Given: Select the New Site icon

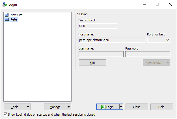Looking at the screenshot, I should (x=7, y=15).
